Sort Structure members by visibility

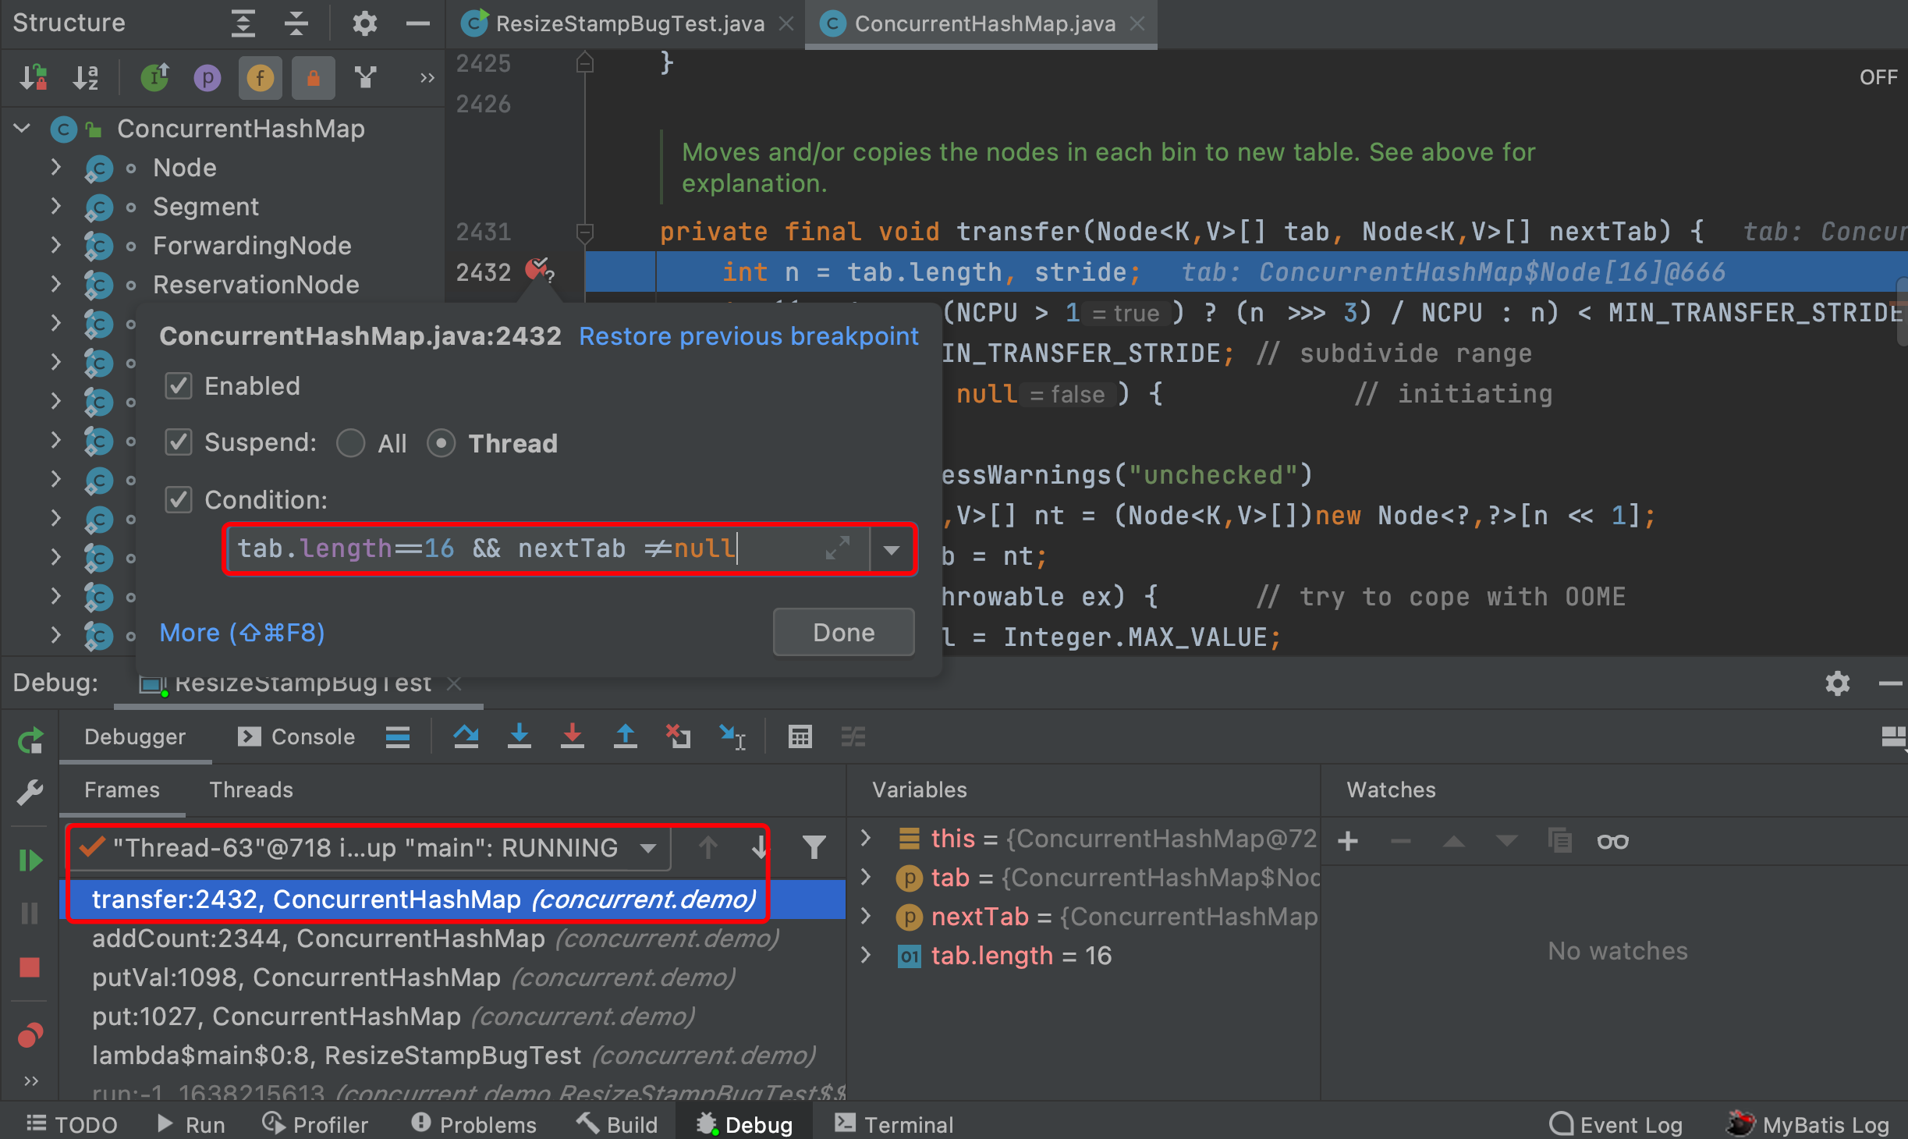point(34,77)
